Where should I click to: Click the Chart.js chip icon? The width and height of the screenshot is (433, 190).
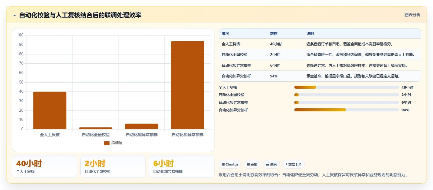tap(223, 164)
